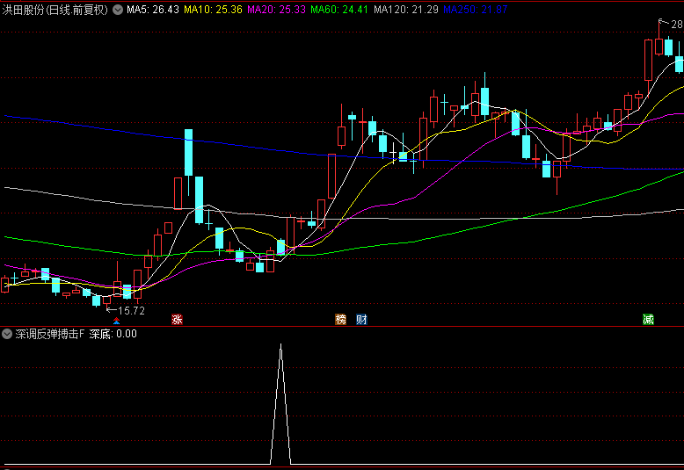Click the green MA60: 24.41 label
Image resolution: width=684 pixels, height=470 pixels.
339,10
